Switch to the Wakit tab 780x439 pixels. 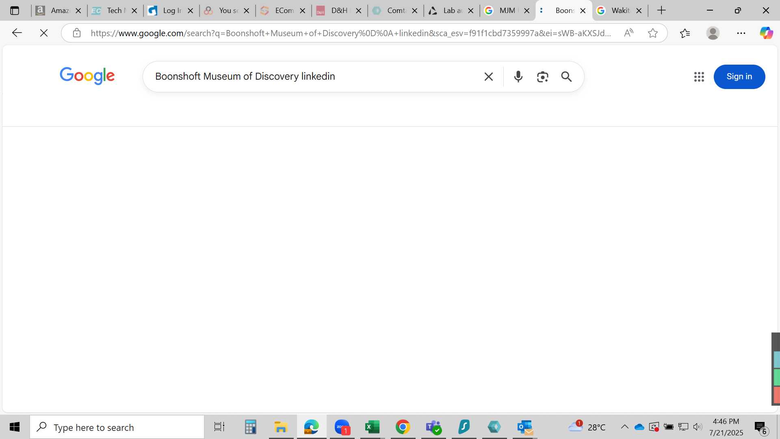620,11
